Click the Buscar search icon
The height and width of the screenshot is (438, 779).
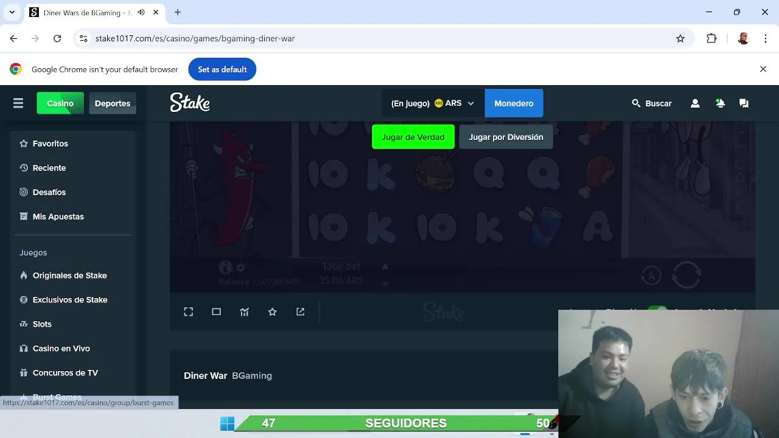[x=636, y=103]
